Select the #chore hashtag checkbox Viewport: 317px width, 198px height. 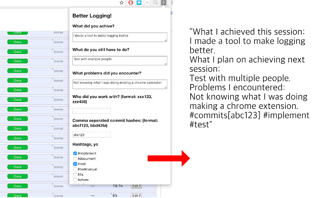click(75, 180)
